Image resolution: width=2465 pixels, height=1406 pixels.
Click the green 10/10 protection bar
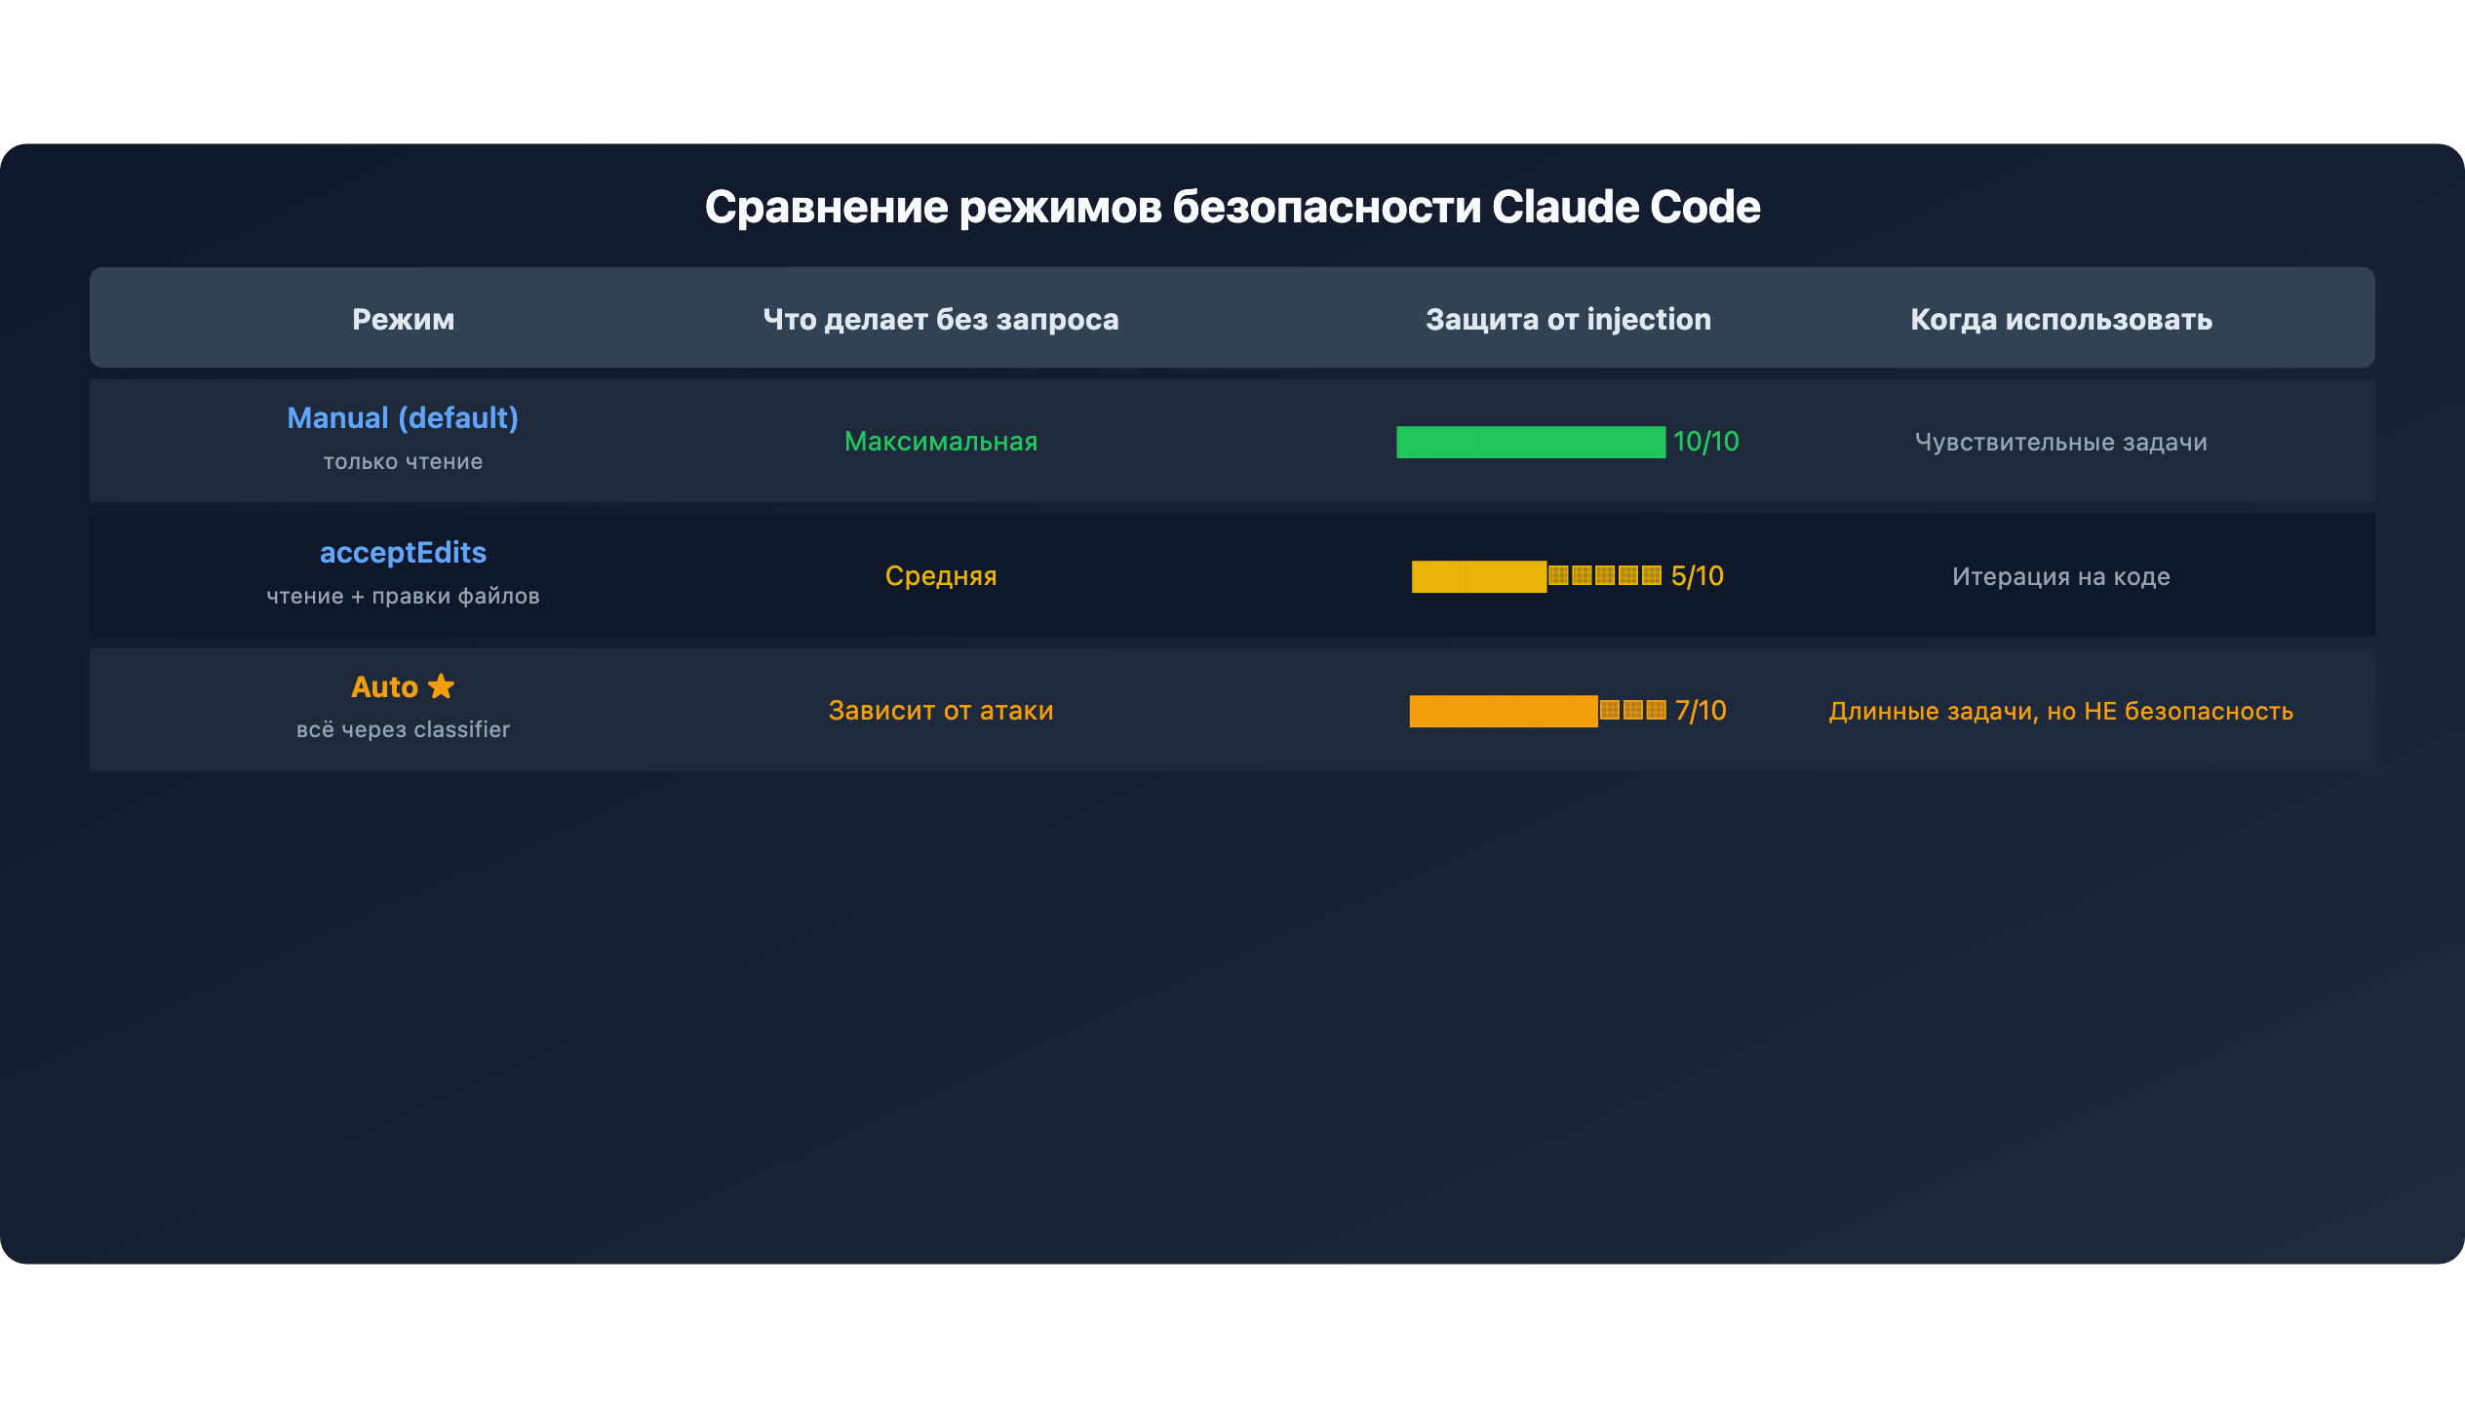click(1531, 442)
